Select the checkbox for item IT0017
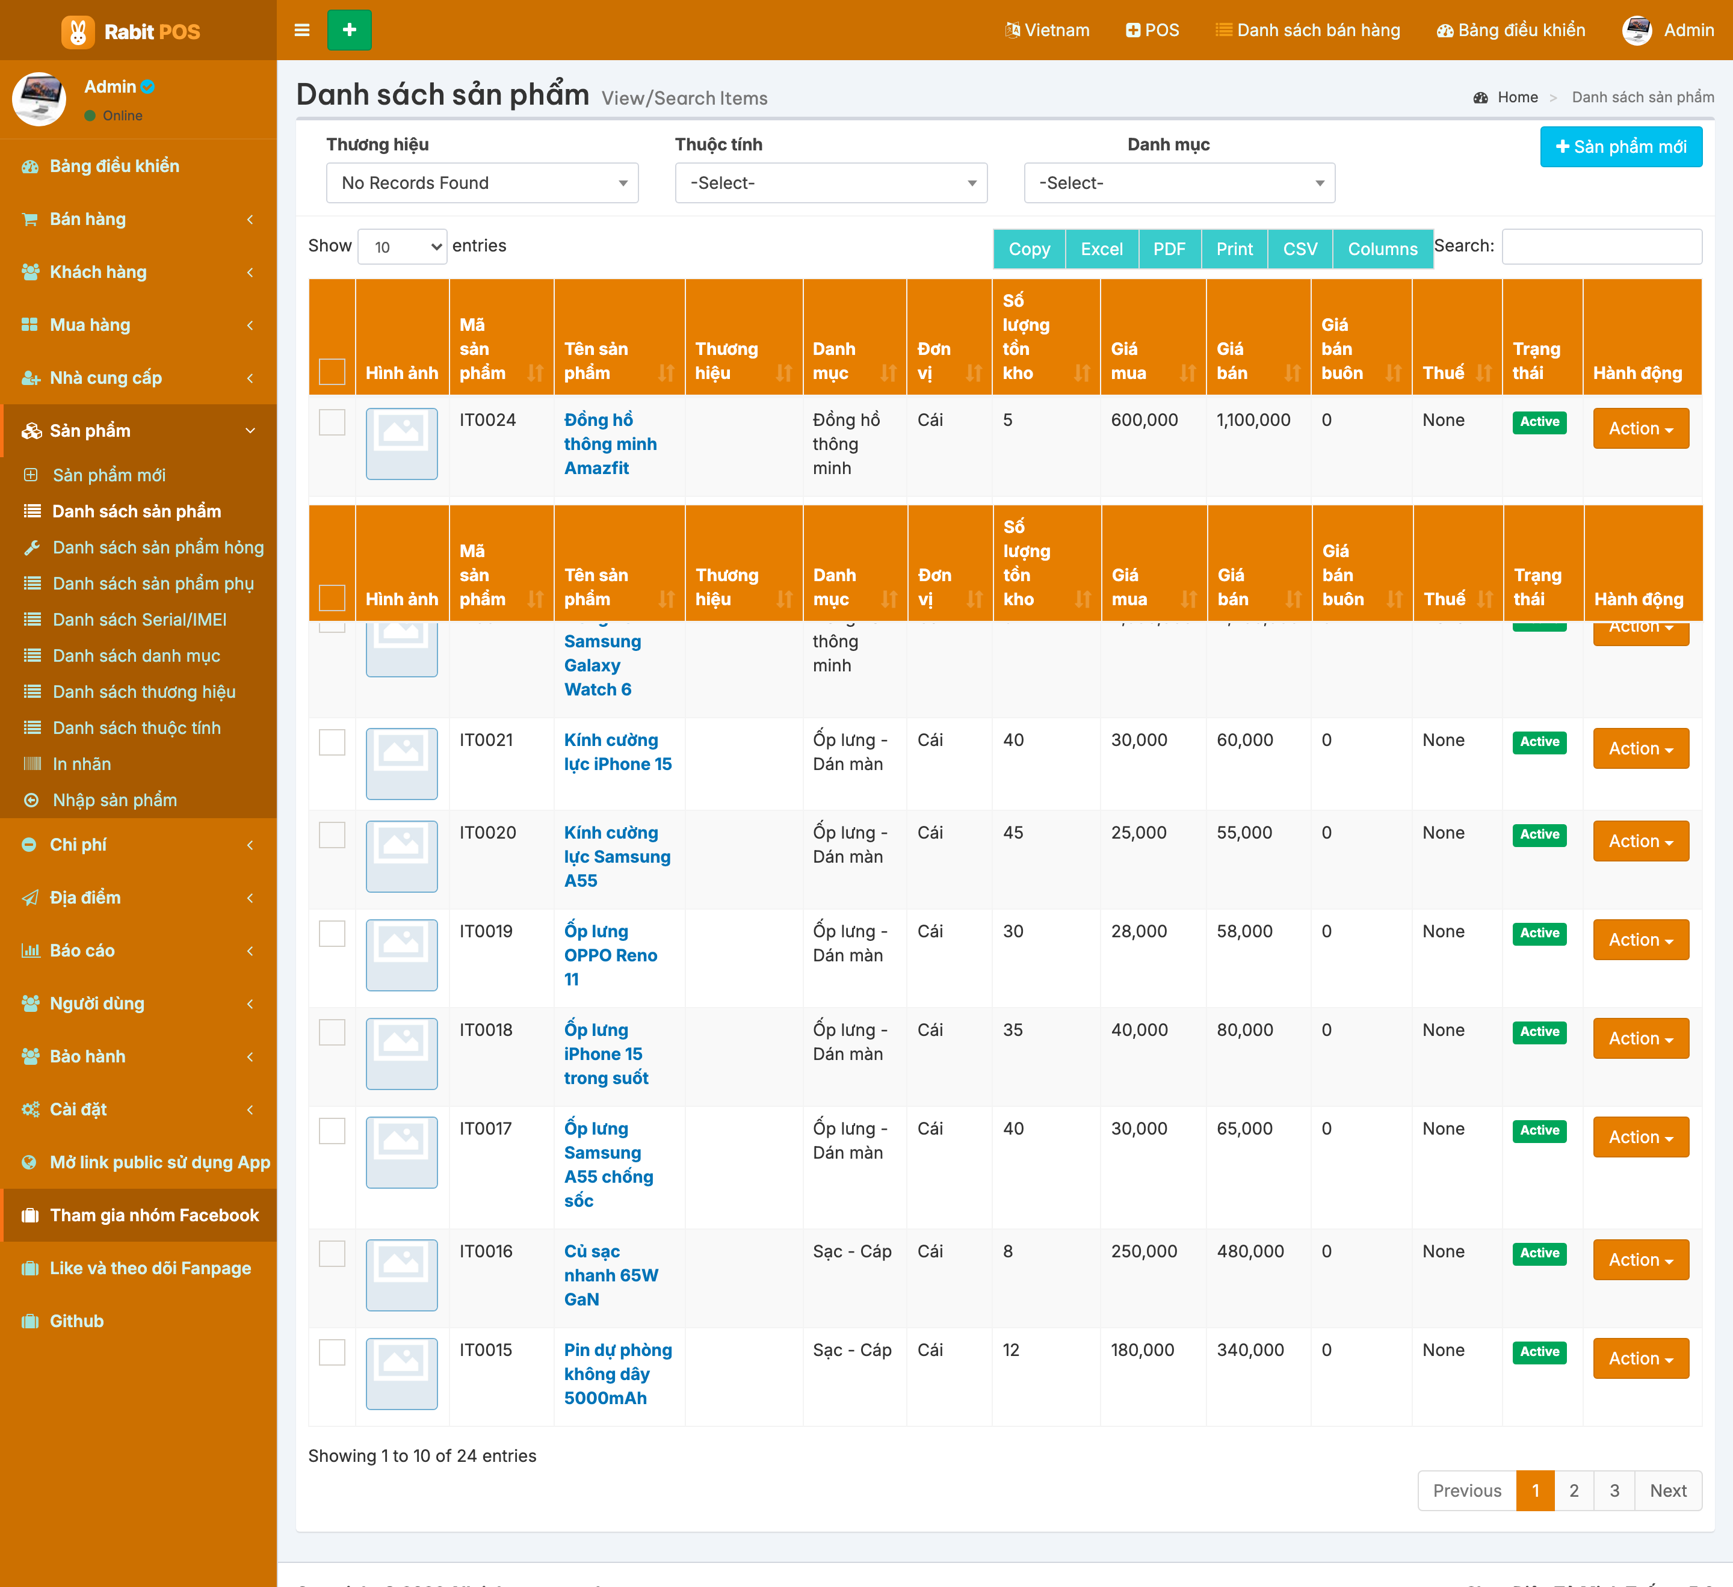The width and height of the screenshot is (1733, 1587). (332, 1132)
